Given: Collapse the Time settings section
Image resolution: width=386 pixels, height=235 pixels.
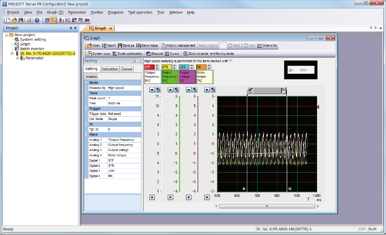Looking at the screenshot, I should (x=86, y=93).
